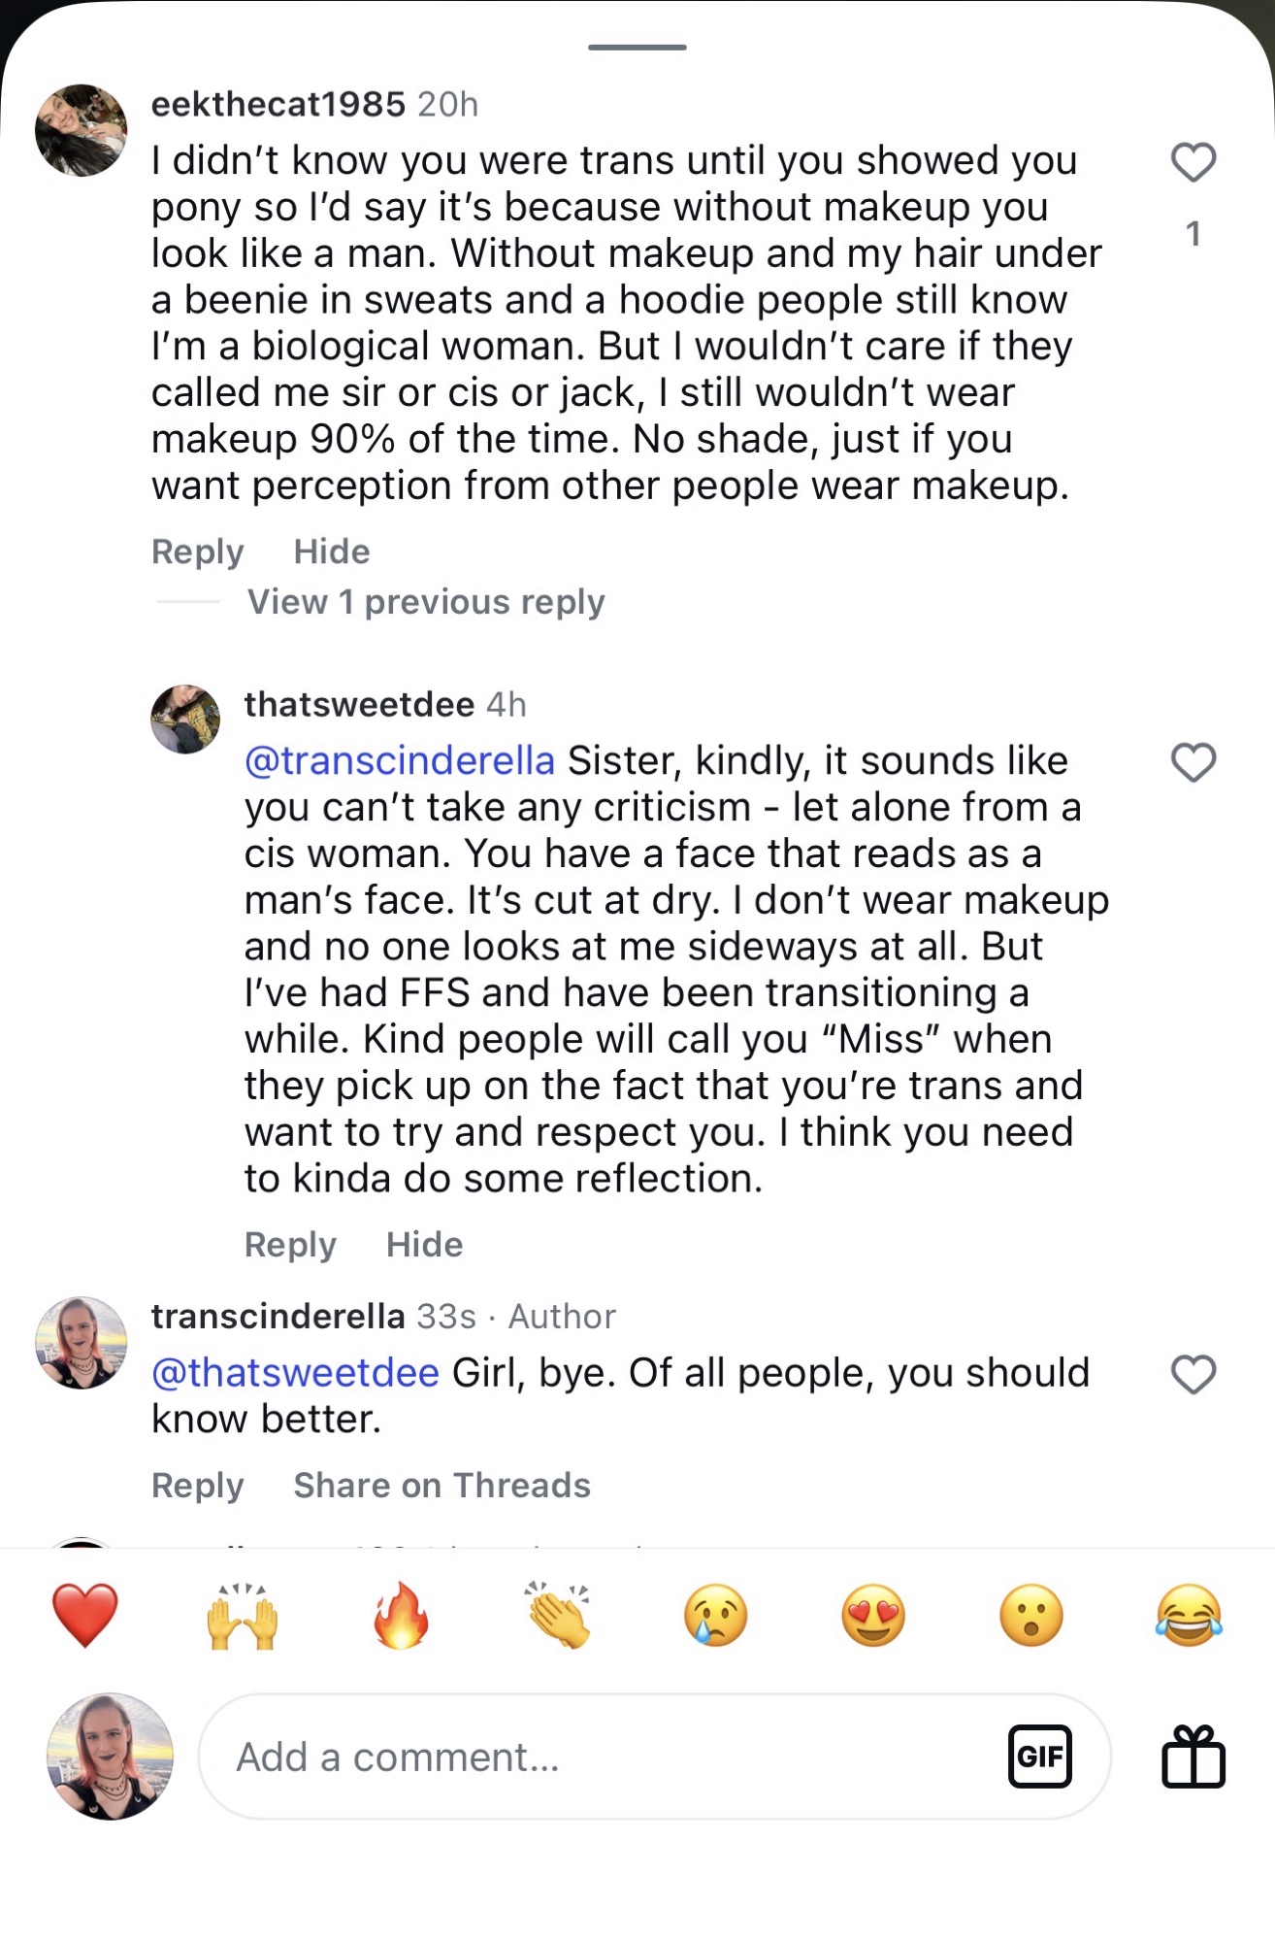
Task: Tap the clapping hands emoji reaction
Action: (x=558, y=1616)
